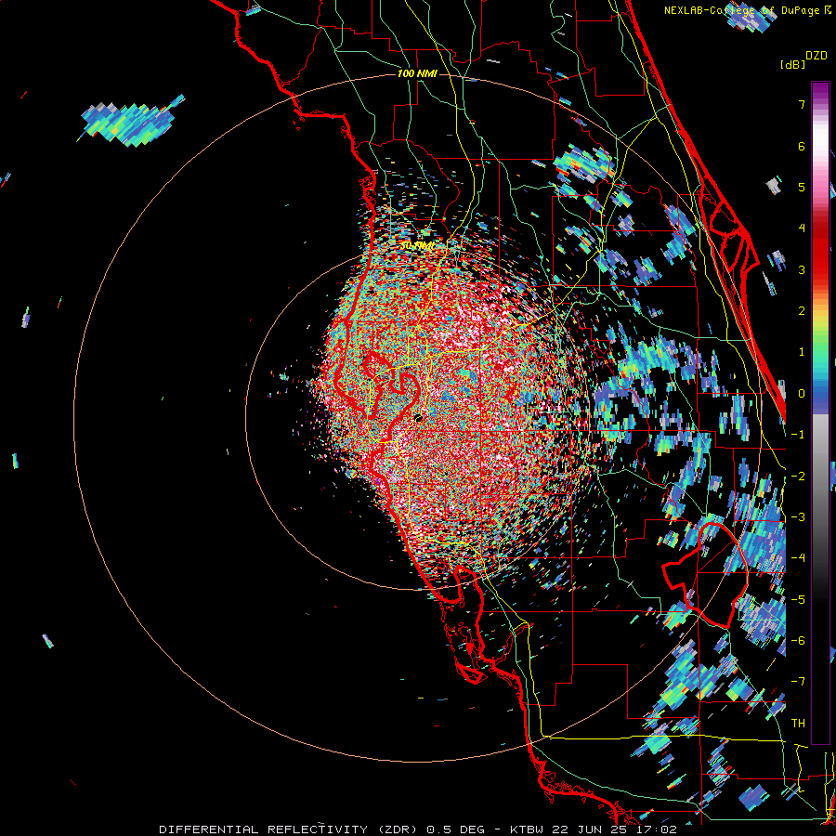Click the [dB] unit label
836x836 pixels.
click(x=793, y=64)
